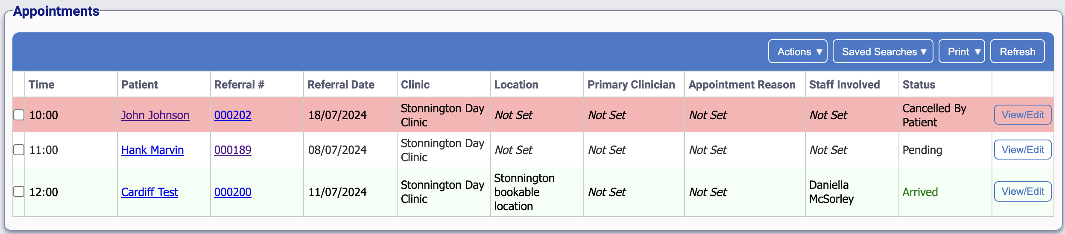Screen dimensions: 1065x234
Task: View/Edit the arrived 12:00 appointment
Action: click(x=1022, y=191)
